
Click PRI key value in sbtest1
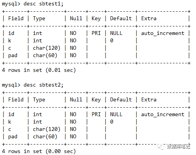click(96, 33)
